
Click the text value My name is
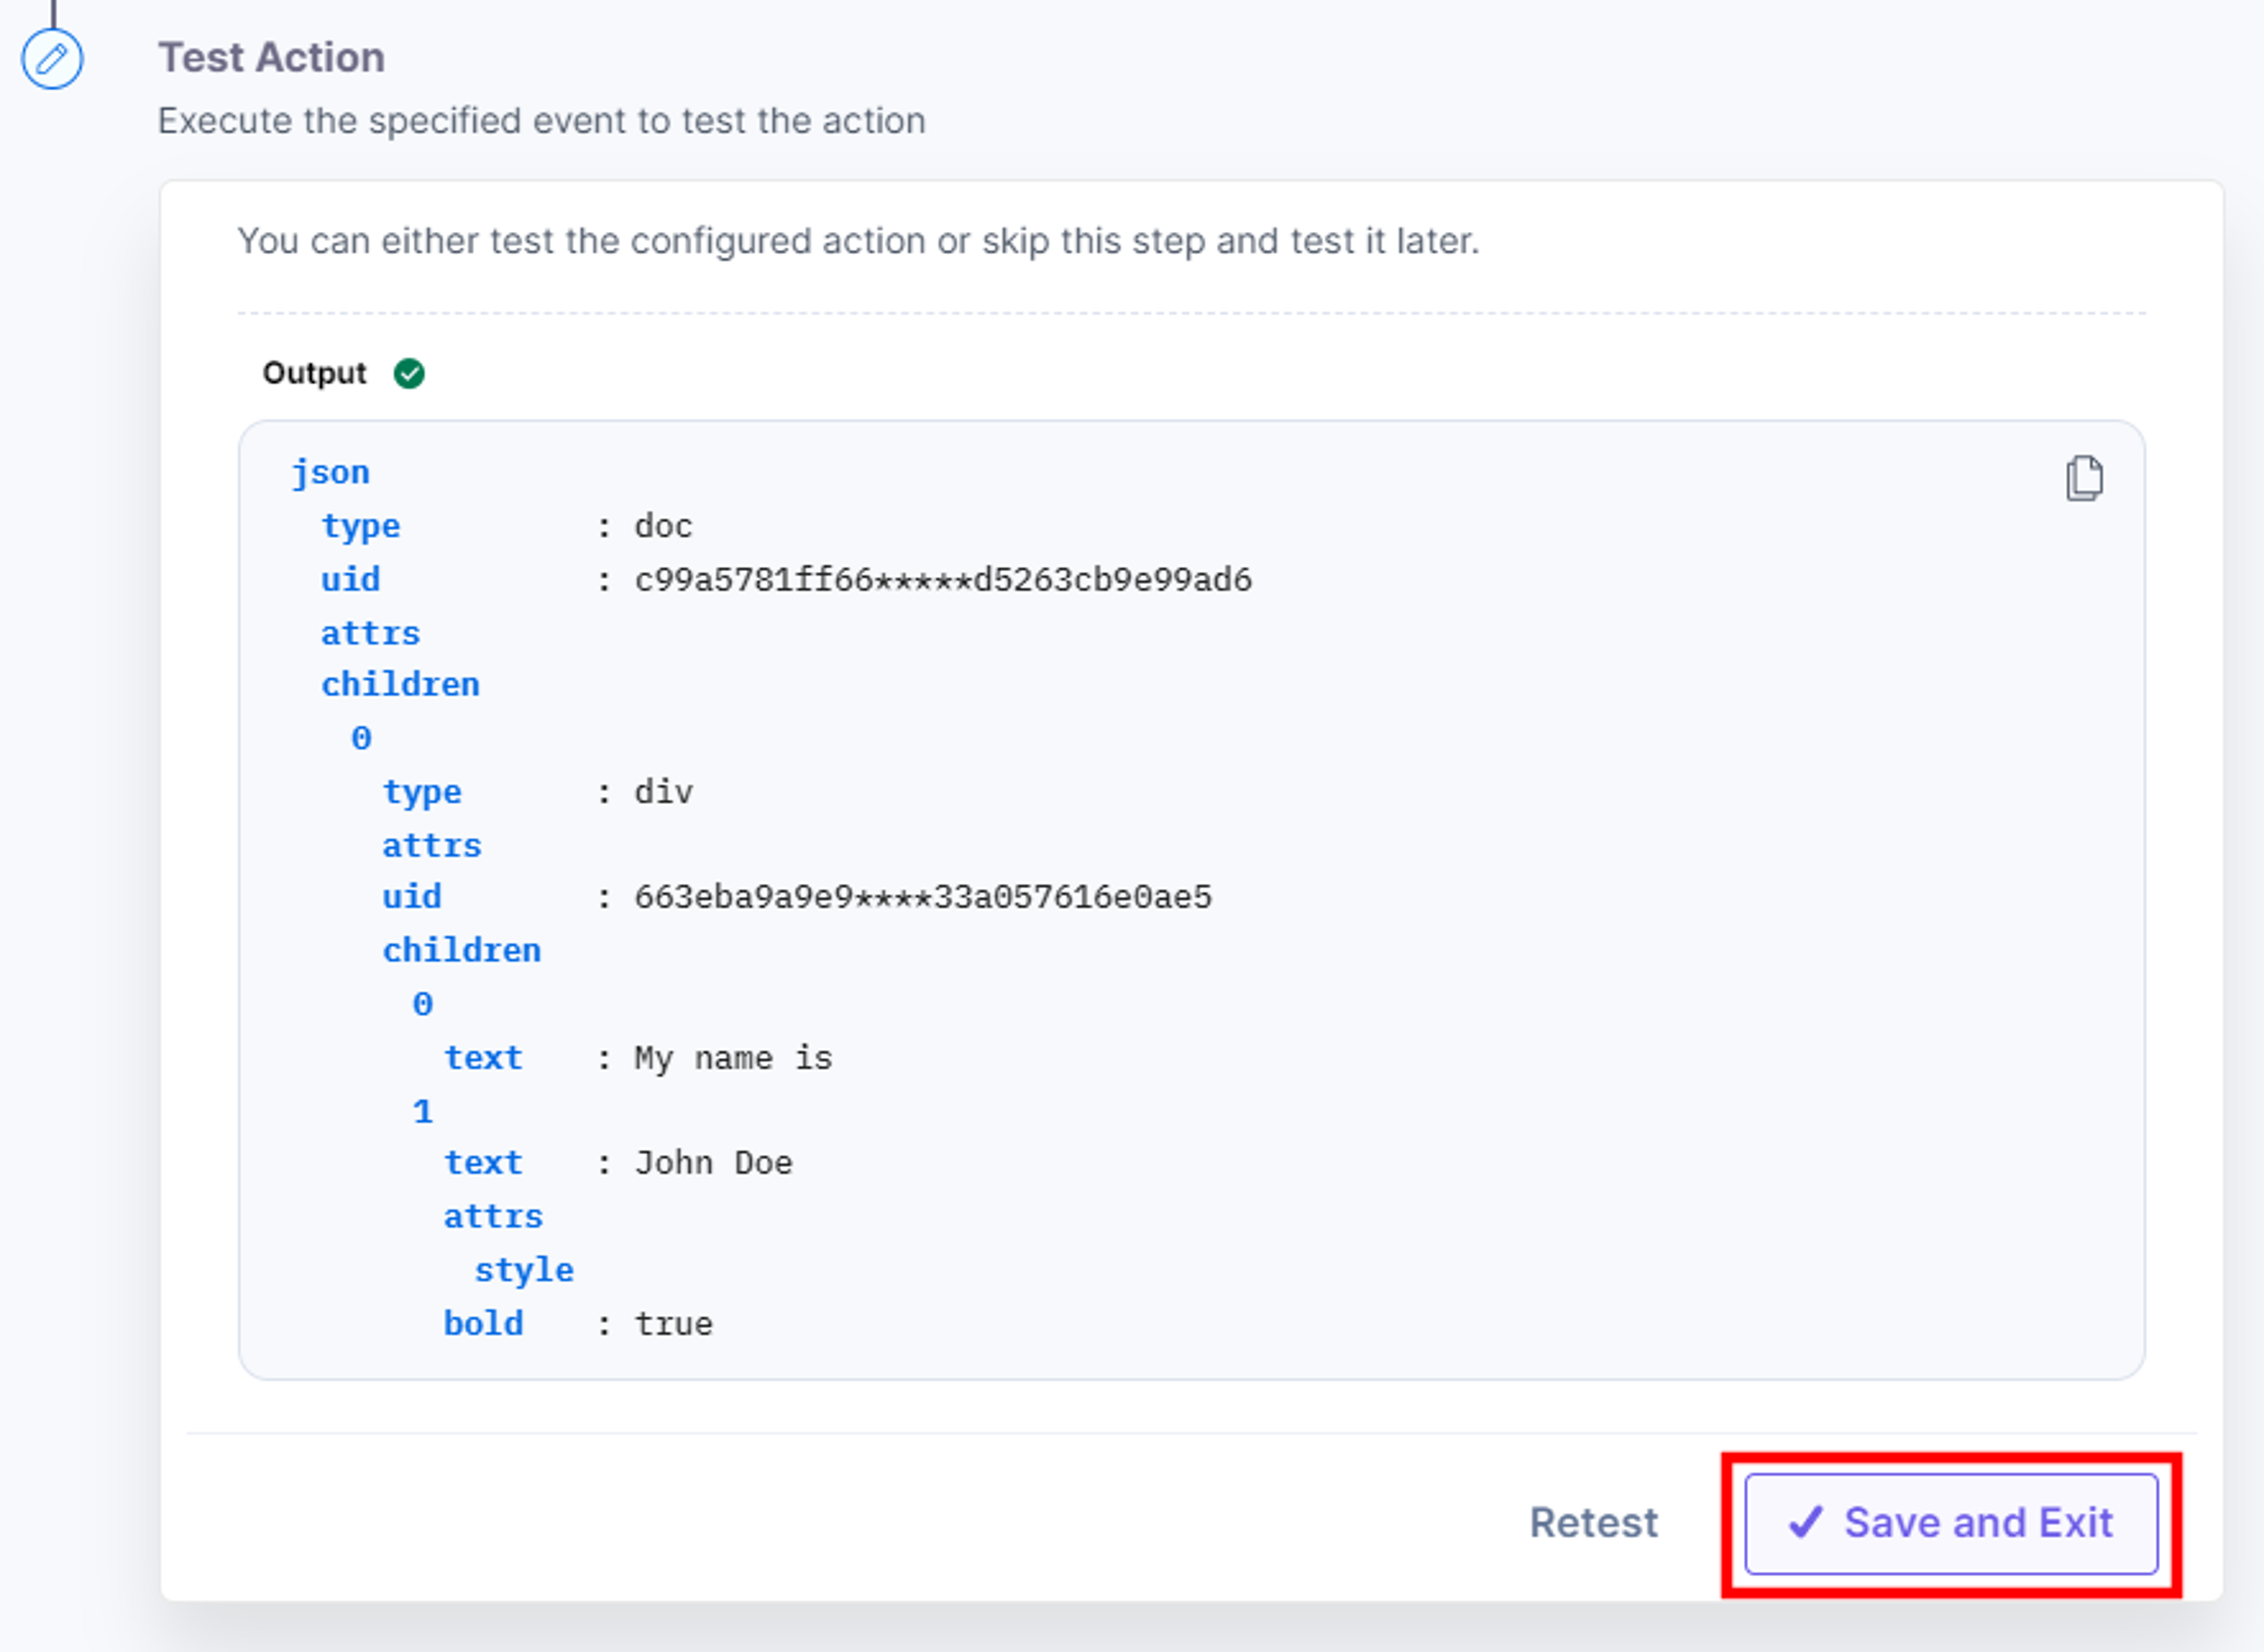point(733,1058)
